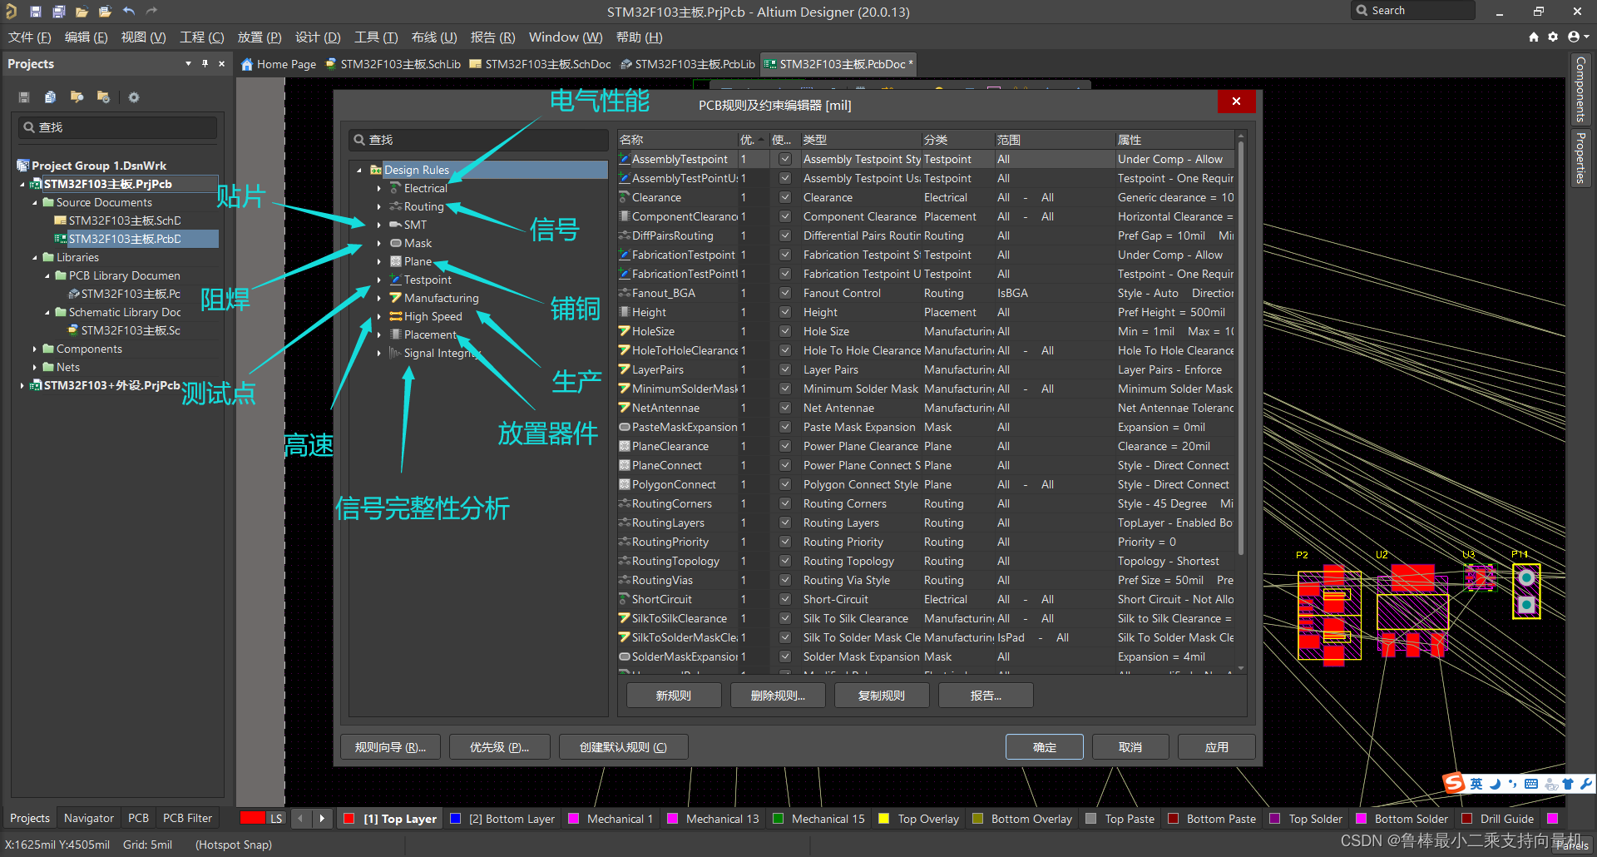The image size is (1597, 857).
Task: Go to home via top-right house icon
Action: pos(1534,37)
